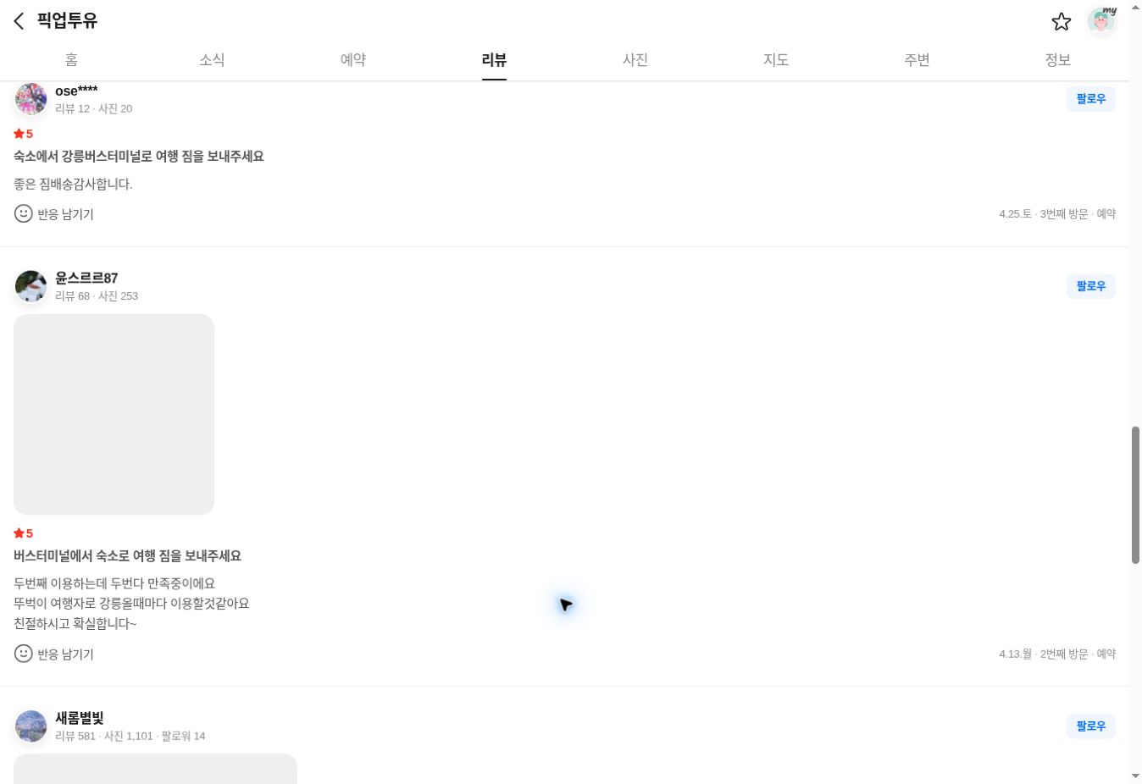Click review text 좋은 짐배송감사합니다.

click(x=73, y=184)
